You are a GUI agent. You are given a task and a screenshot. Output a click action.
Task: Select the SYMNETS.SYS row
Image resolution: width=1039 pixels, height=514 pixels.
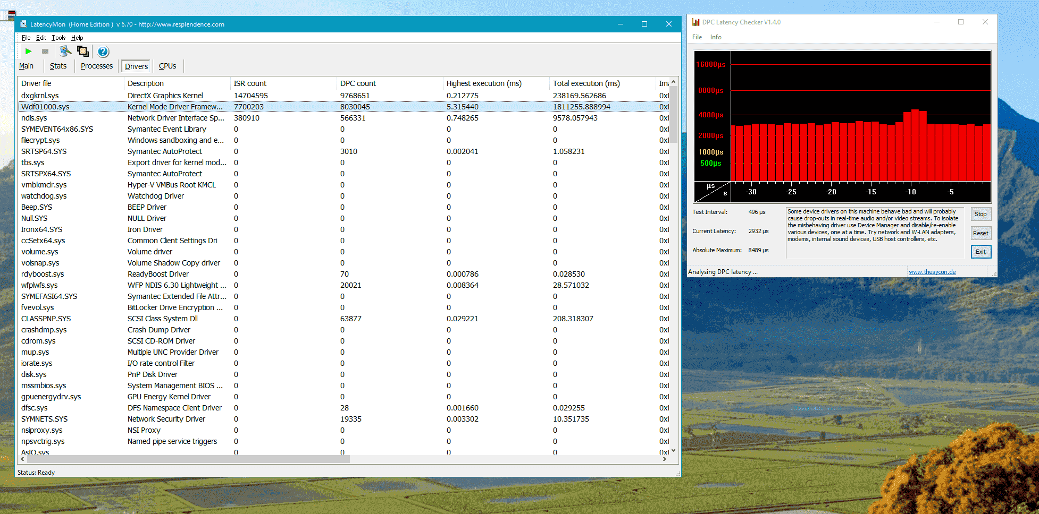click(x=343, y=419)
